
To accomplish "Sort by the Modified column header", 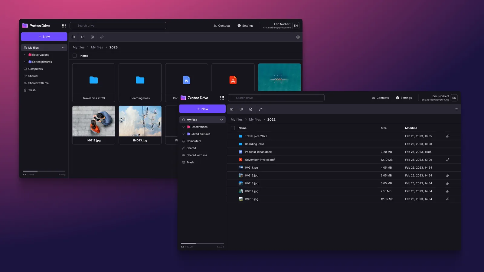I will point(411,128).
